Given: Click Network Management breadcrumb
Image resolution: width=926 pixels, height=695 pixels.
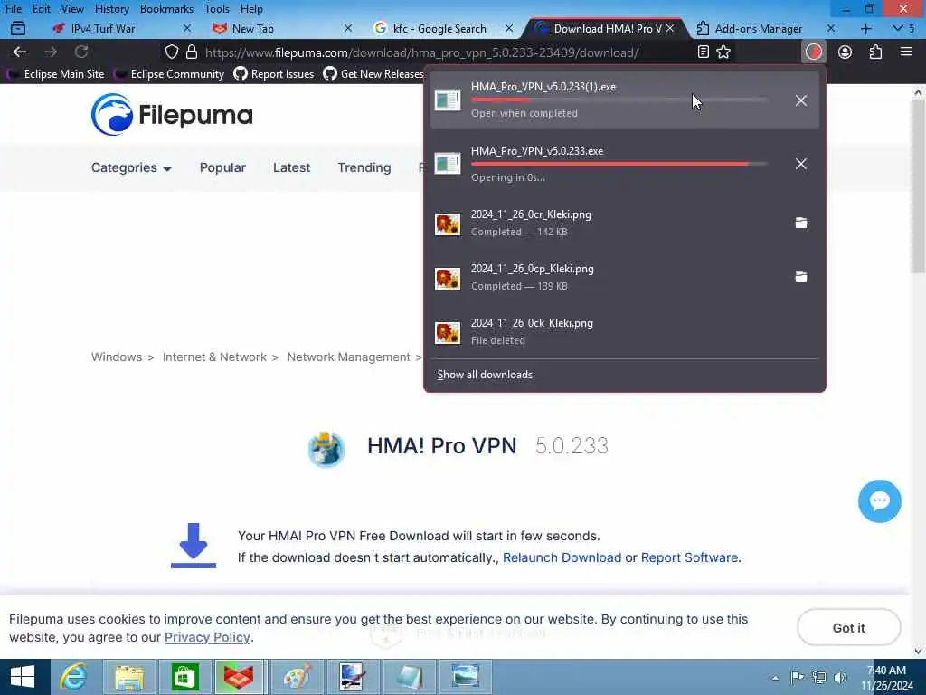Looking at the screenshot, I should tap(348, 357).
